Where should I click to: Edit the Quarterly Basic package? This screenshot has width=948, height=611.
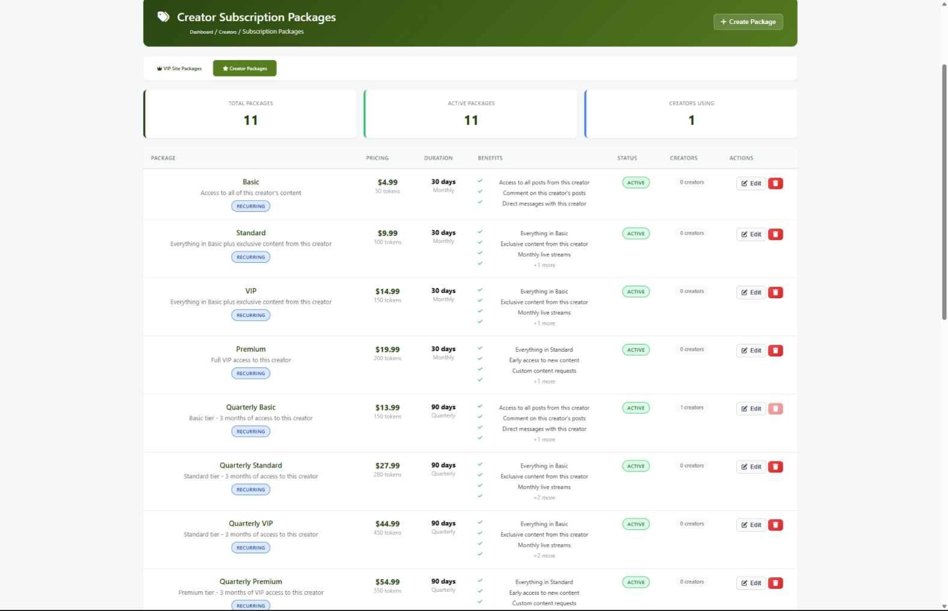coord(751,409)
